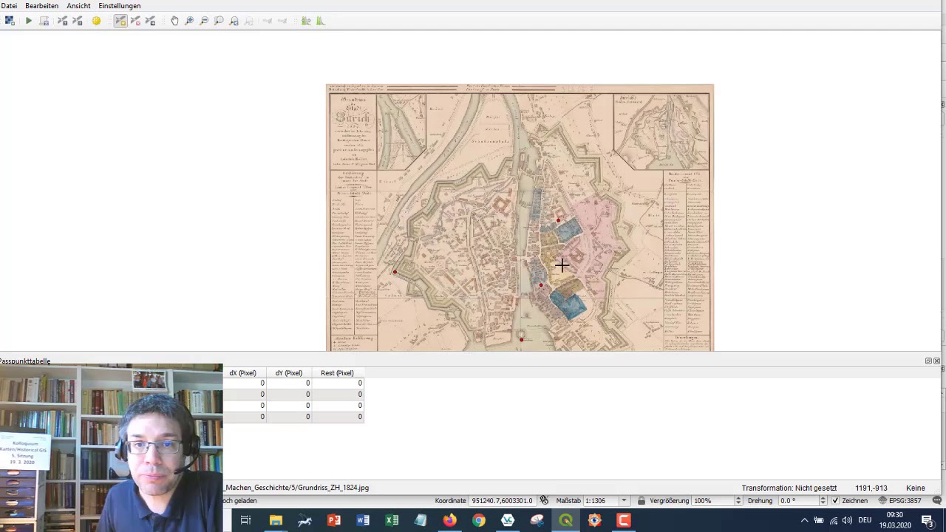Open the Einstellungen menu

click(x=119, y=6)
